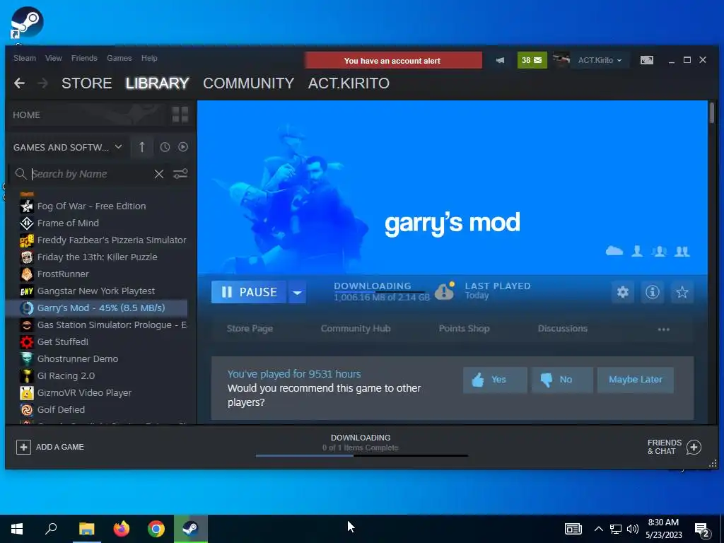Open the Games menu
The height and width of the screenshot is (543, 724).
coord(119,58)
